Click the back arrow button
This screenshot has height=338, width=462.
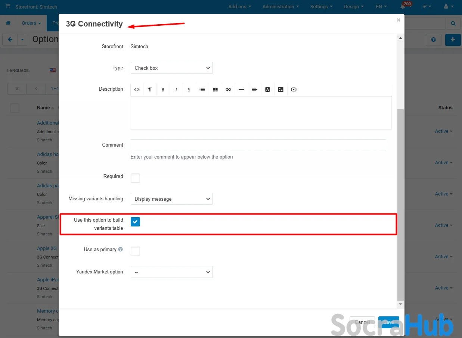point(10,40)
